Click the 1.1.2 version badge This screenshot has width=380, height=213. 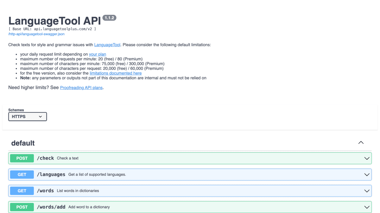(x=109, y=18)
